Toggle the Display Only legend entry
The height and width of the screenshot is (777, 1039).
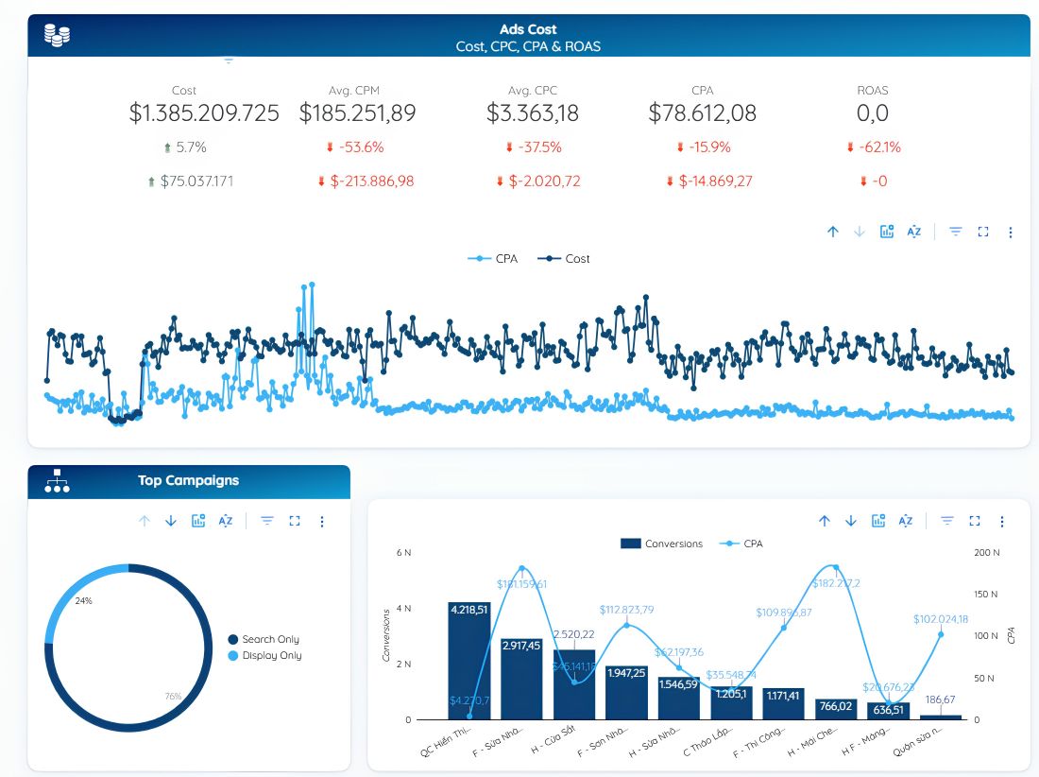click(x=265, y=655)
